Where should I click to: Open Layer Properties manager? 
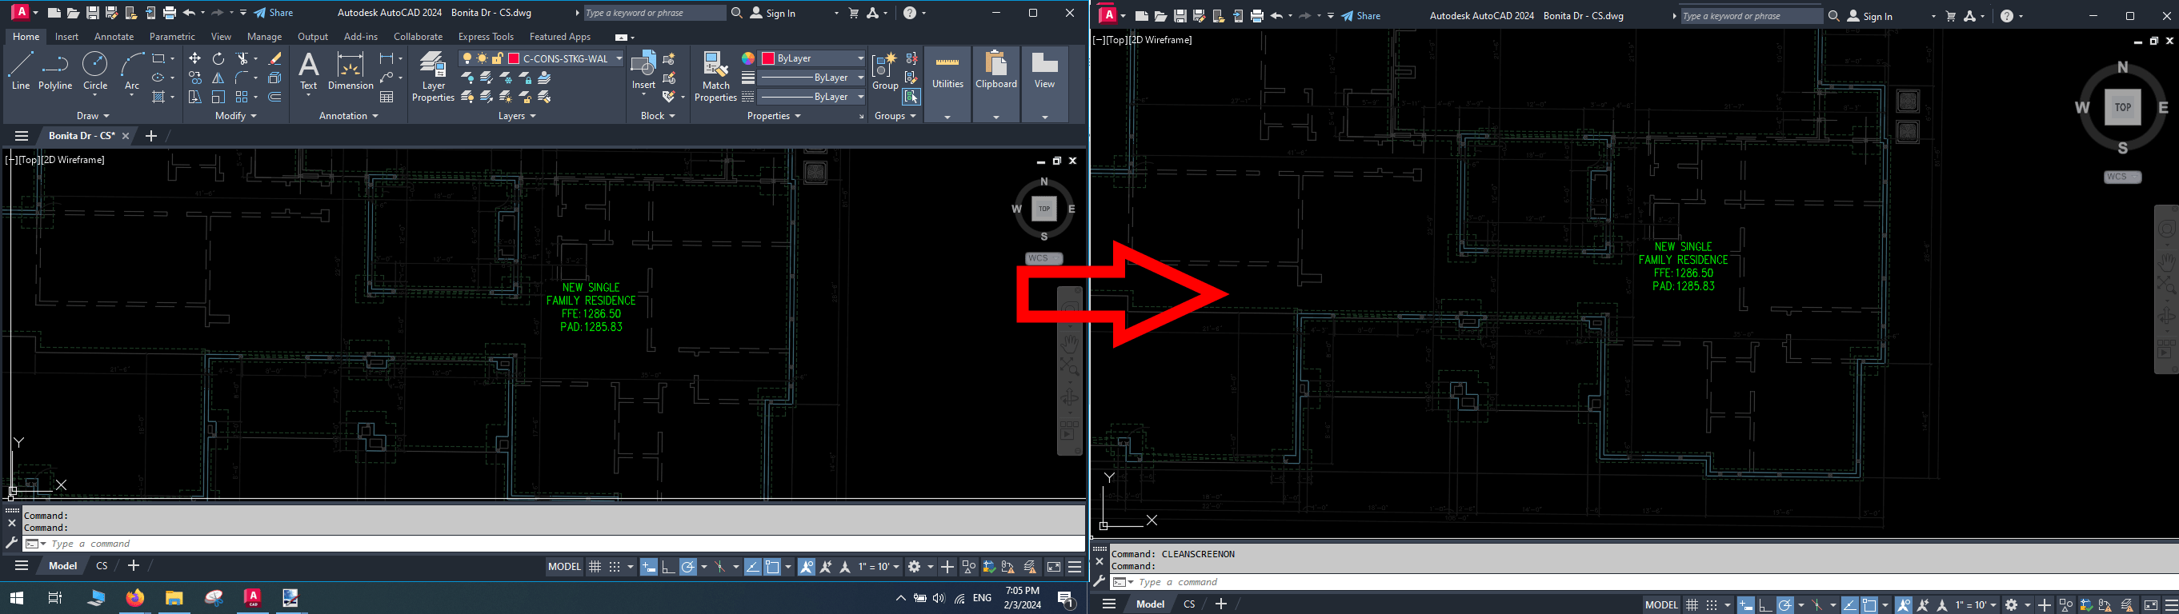433,76
